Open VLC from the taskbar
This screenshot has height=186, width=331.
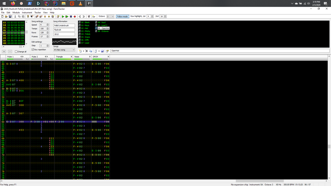point(80,3)
